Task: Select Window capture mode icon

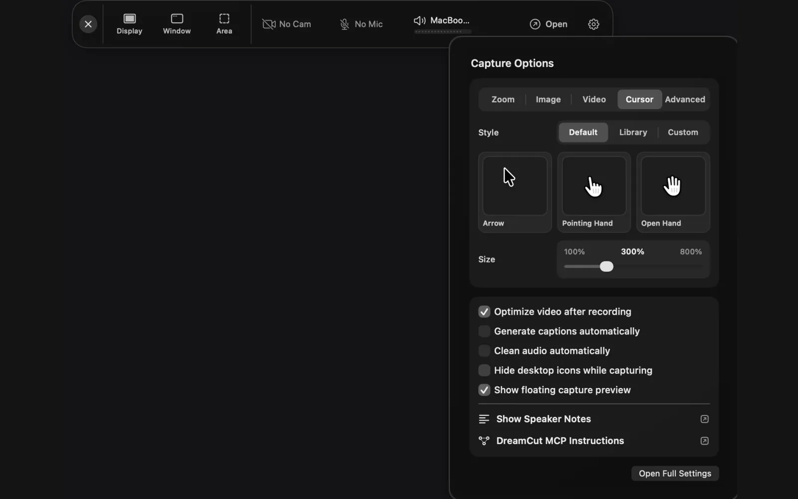Action: 177,18
